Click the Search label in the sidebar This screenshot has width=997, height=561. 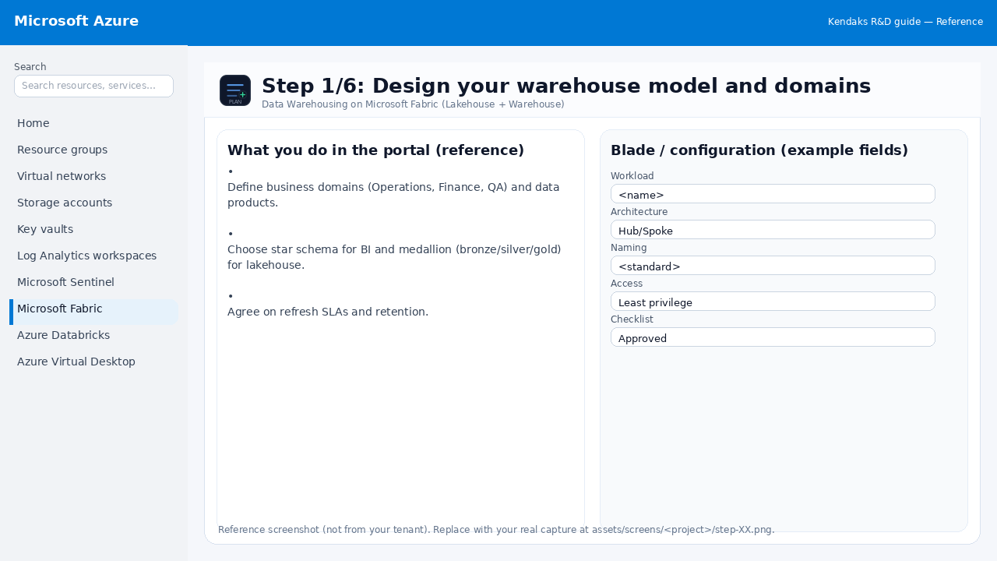click(30, 67)
